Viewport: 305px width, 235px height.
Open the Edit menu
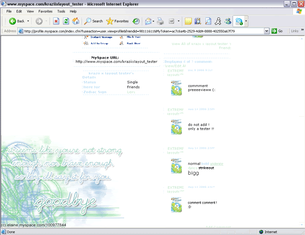pyautogui.click(x=19, y=11)
